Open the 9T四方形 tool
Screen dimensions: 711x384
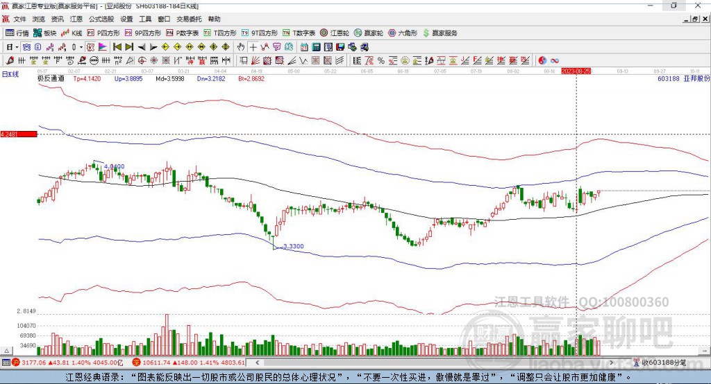(x=260, y=33)
